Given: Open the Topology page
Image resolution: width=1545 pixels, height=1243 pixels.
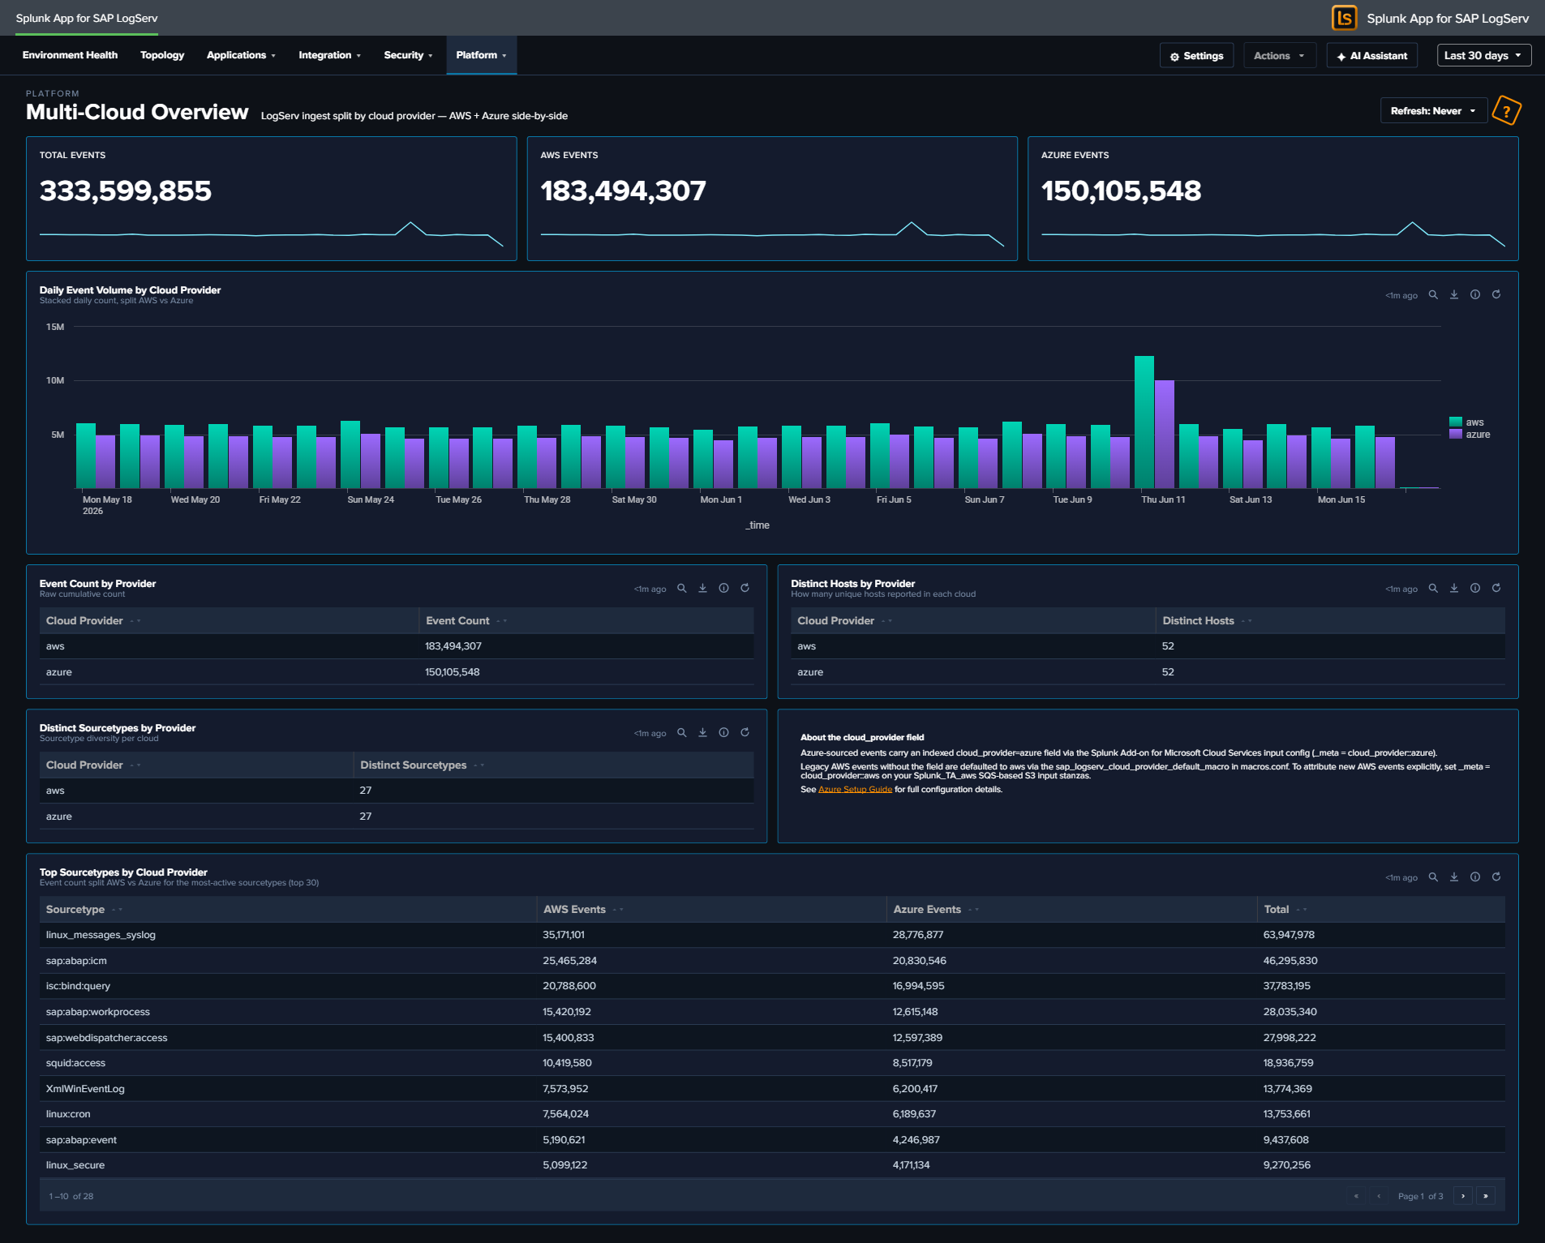Looking at the screenshot, I should click(x=162, y=55).
